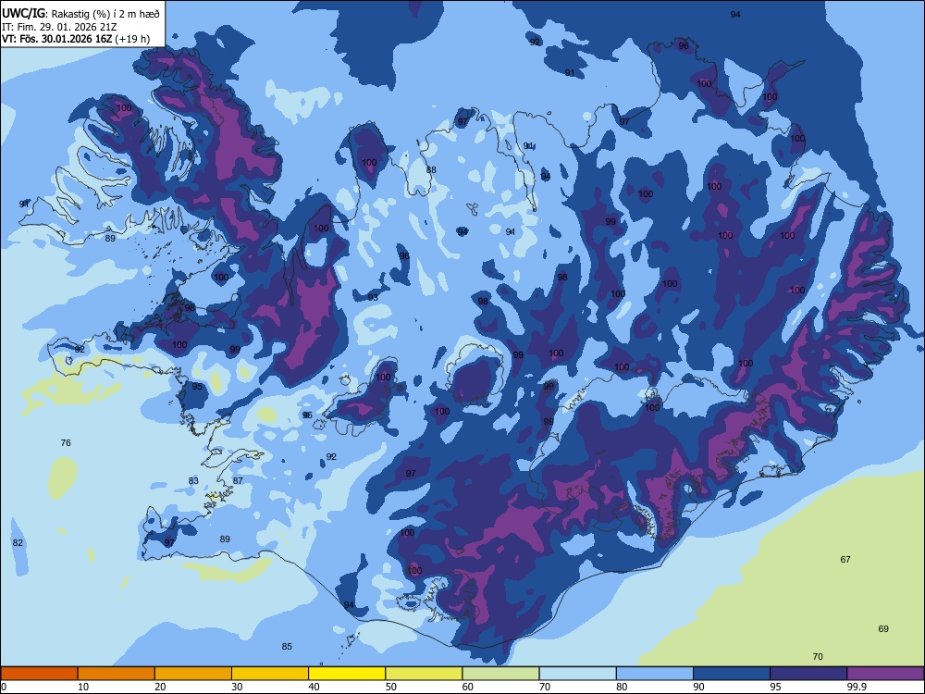925x694 pixels.
Task: Click the 50–60 pale yellow legend swatch
Action: [x=424, y=674]
